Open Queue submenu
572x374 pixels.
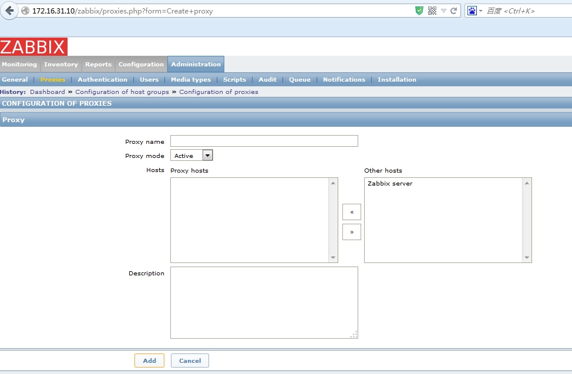click(300, 79)
